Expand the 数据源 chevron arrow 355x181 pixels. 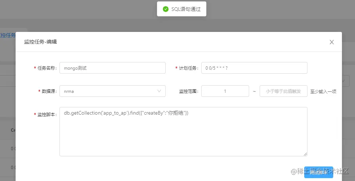159,91
